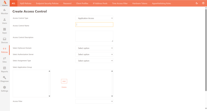View Reports from the sidebar

[4, 70]
